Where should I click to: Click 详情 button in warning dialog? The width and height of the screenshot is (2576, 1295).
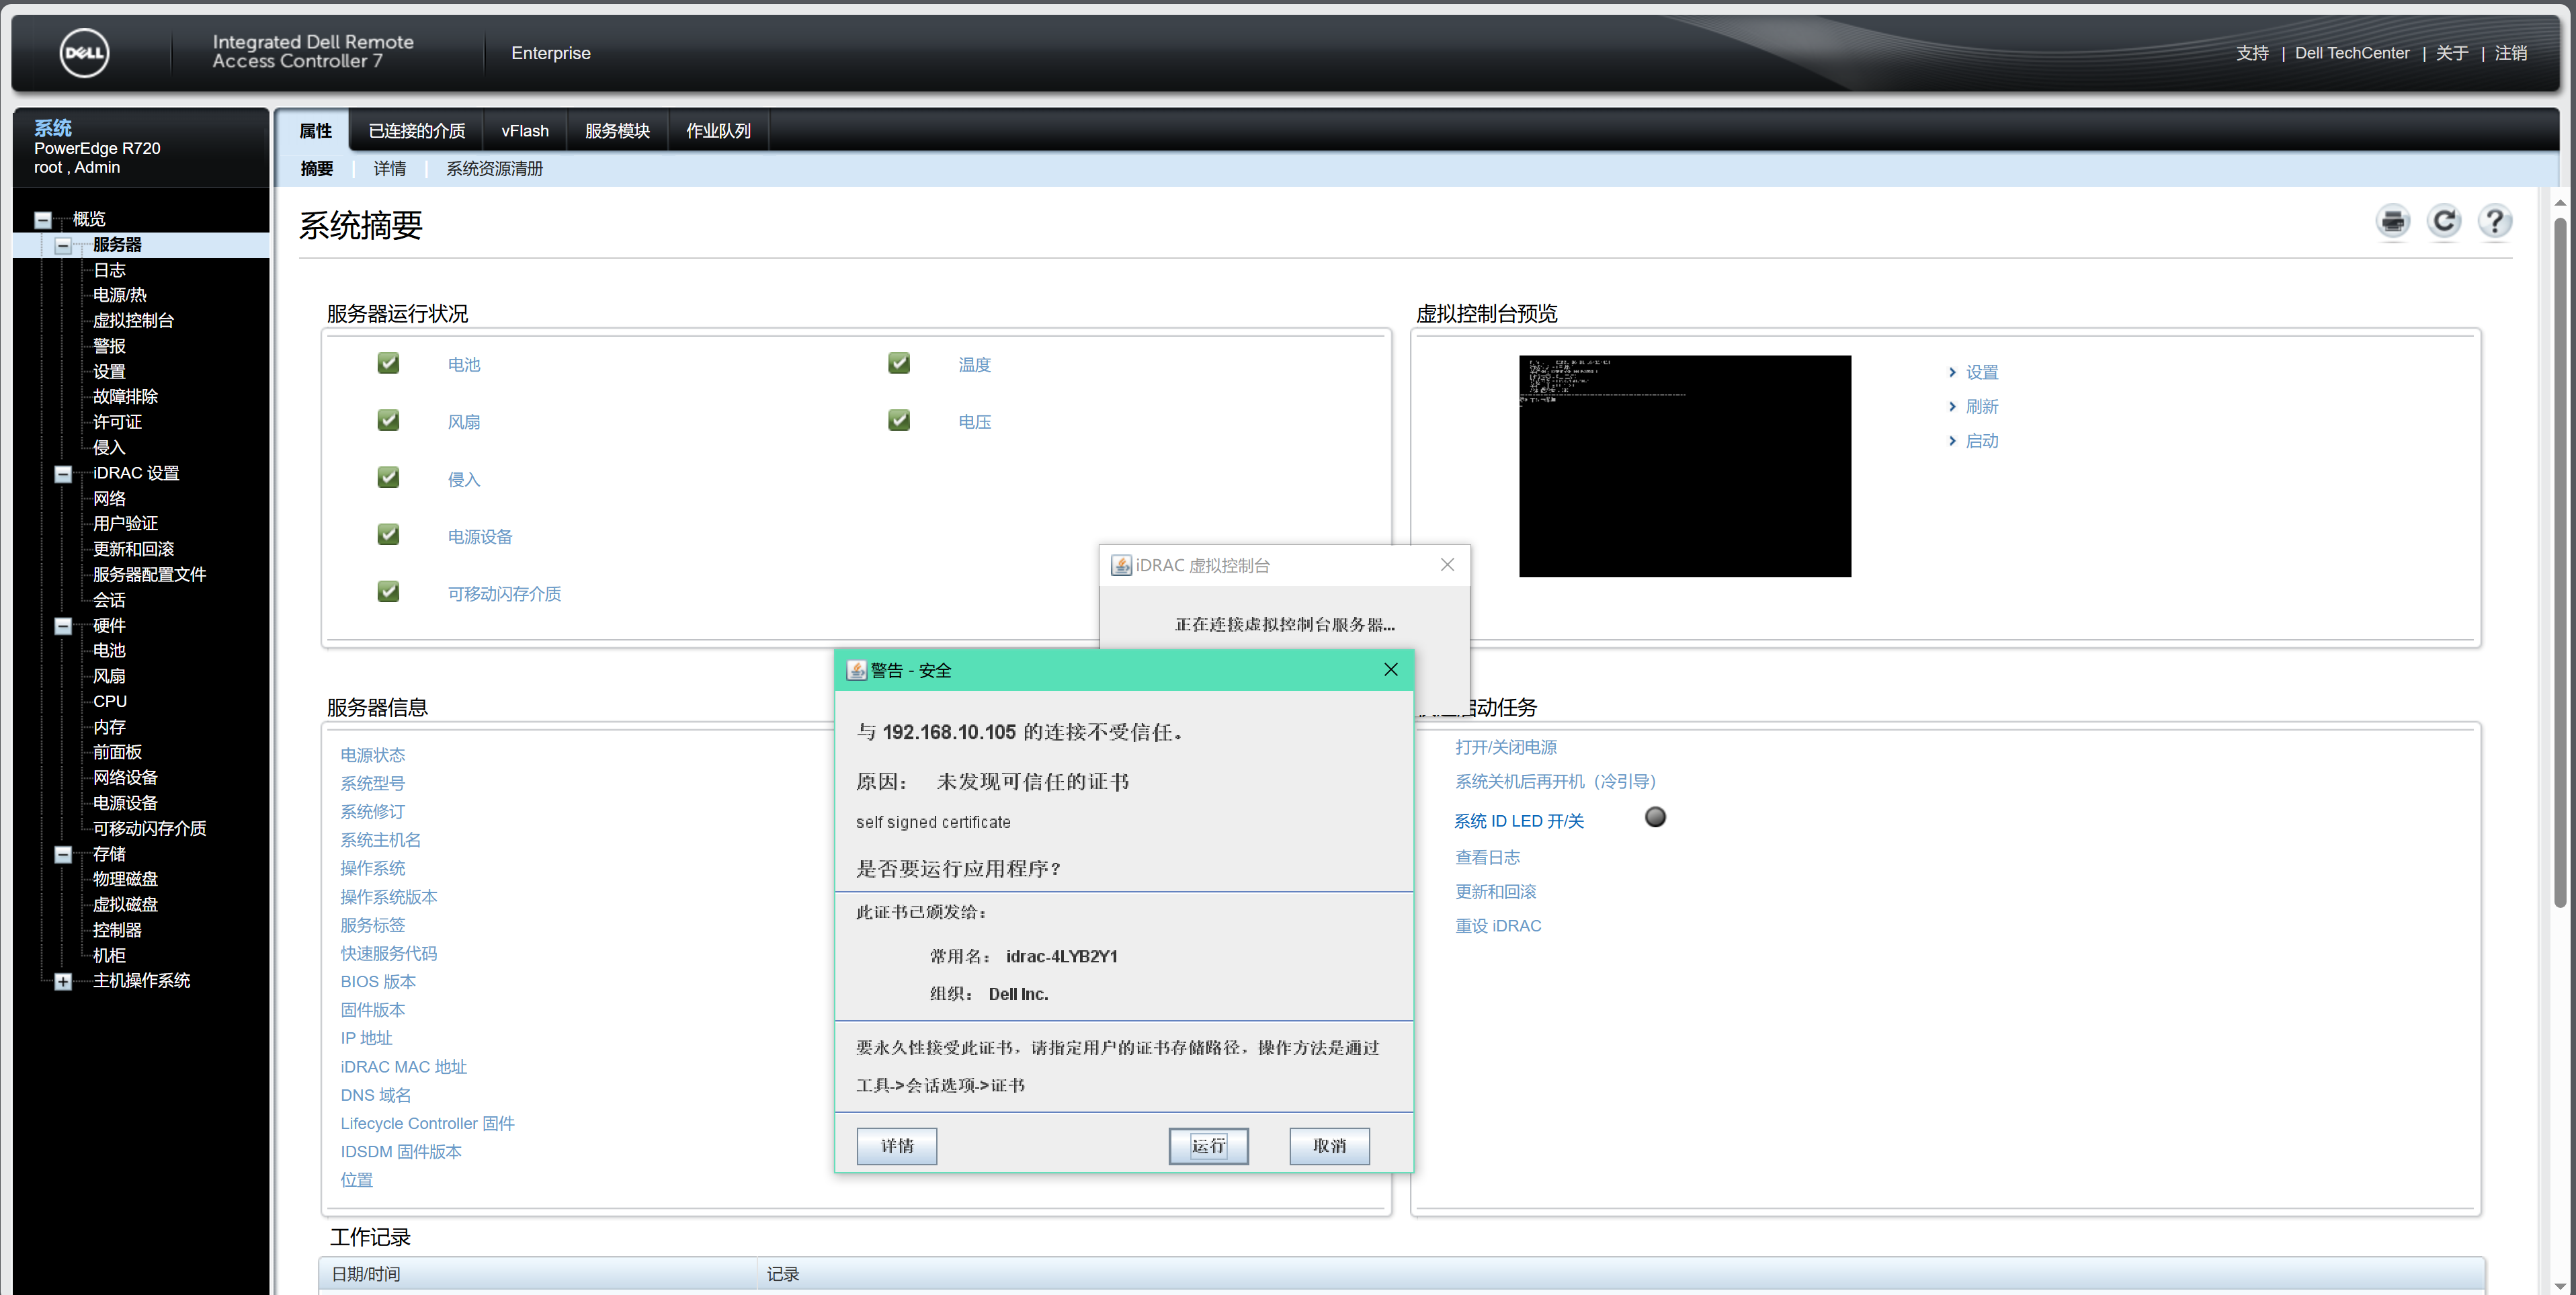coord(896,1146)
